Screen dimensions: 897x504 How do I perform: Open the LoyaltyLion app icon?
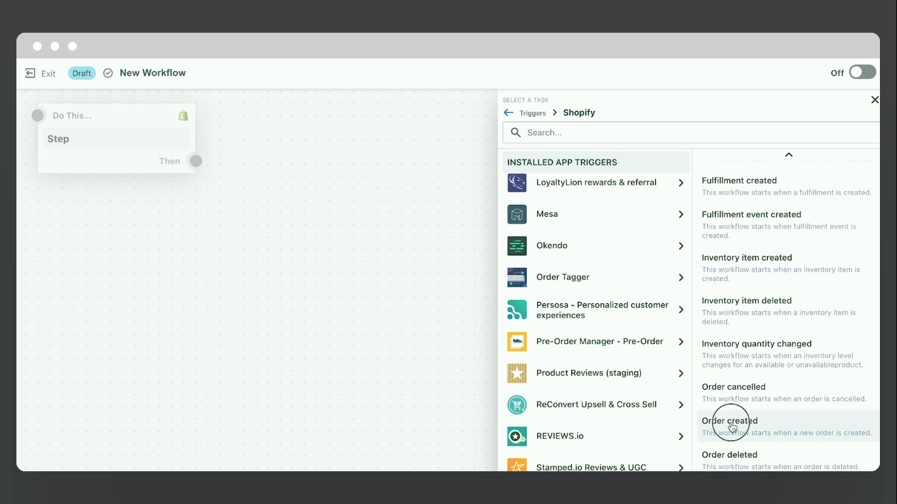[517, 182]
